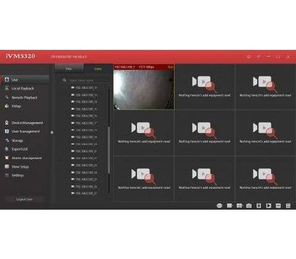The image size is (296, 259).
Task: Click the play button in bottom toolbar
Action: point(268,205)
